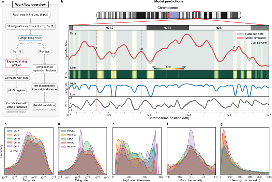Click the low-to-high Error color bar
This screenshot has width=272, height=182.
click(x=169, y=69)
